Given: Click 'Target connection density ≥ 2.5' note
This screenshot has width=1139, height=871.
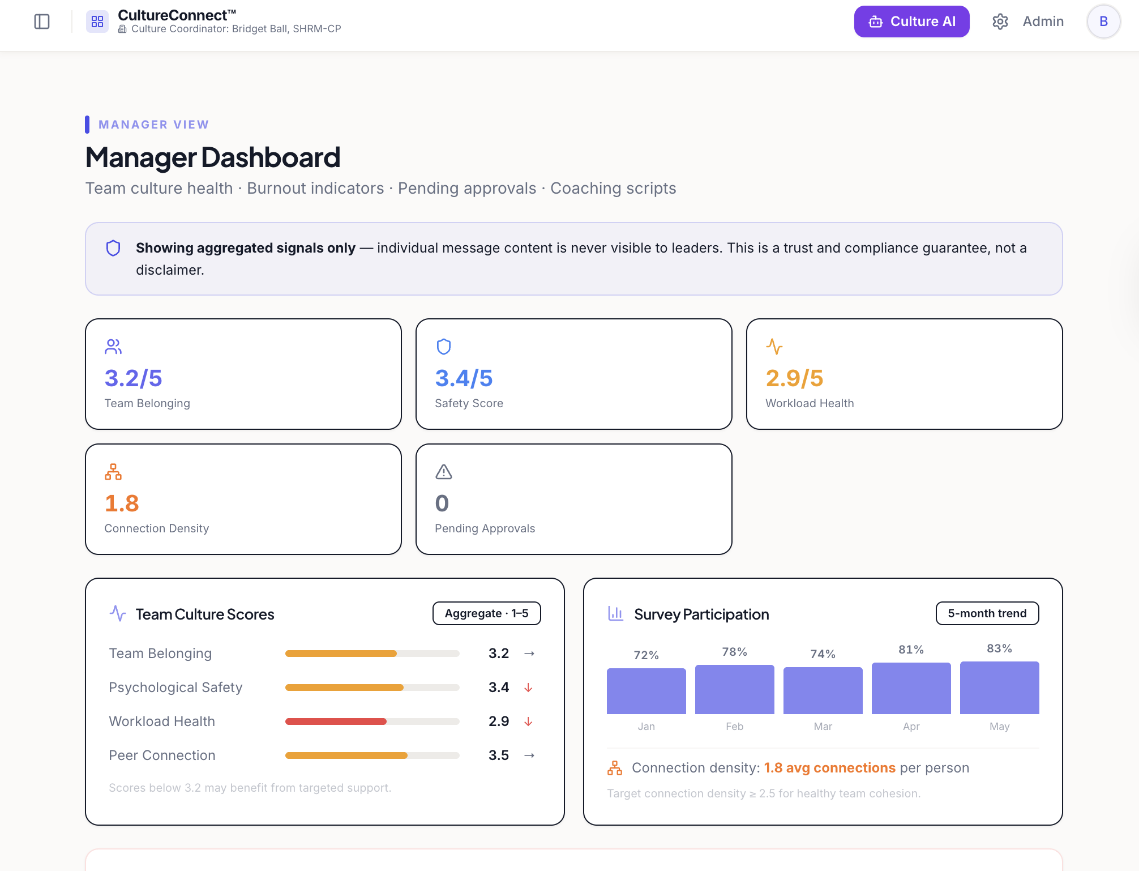Looking at the screenshot, I should click(x=764, y=793).
